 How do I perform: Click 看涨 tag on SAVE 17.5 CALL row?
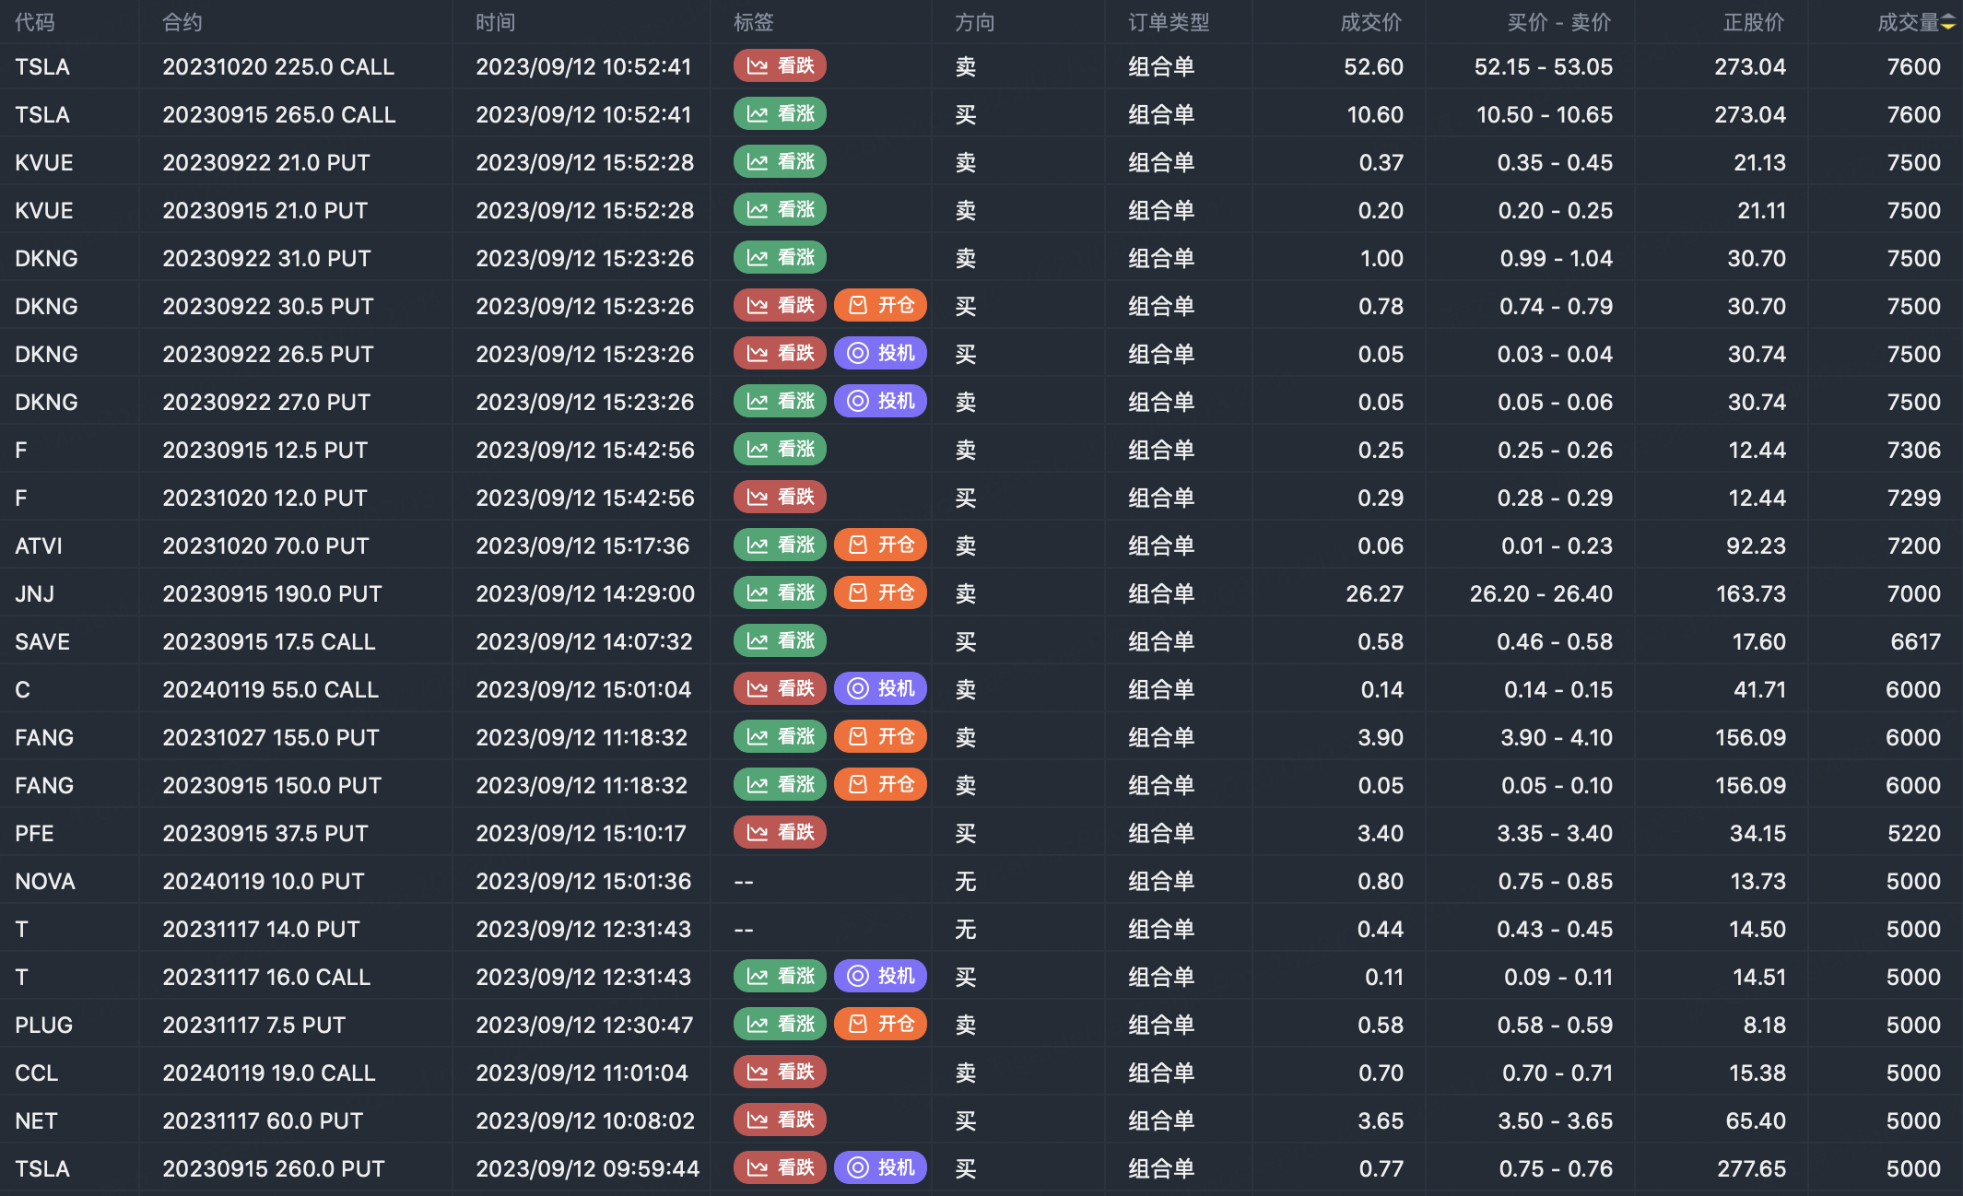pyautogui.click(x=780, y=641)
